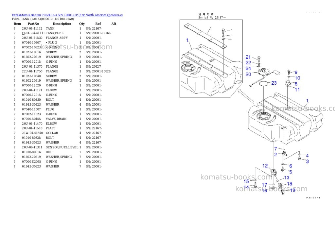The width and height of the screenshot is (335, 237).
Task: Click callout number 9 in diagram
Action: coord(296,72)
